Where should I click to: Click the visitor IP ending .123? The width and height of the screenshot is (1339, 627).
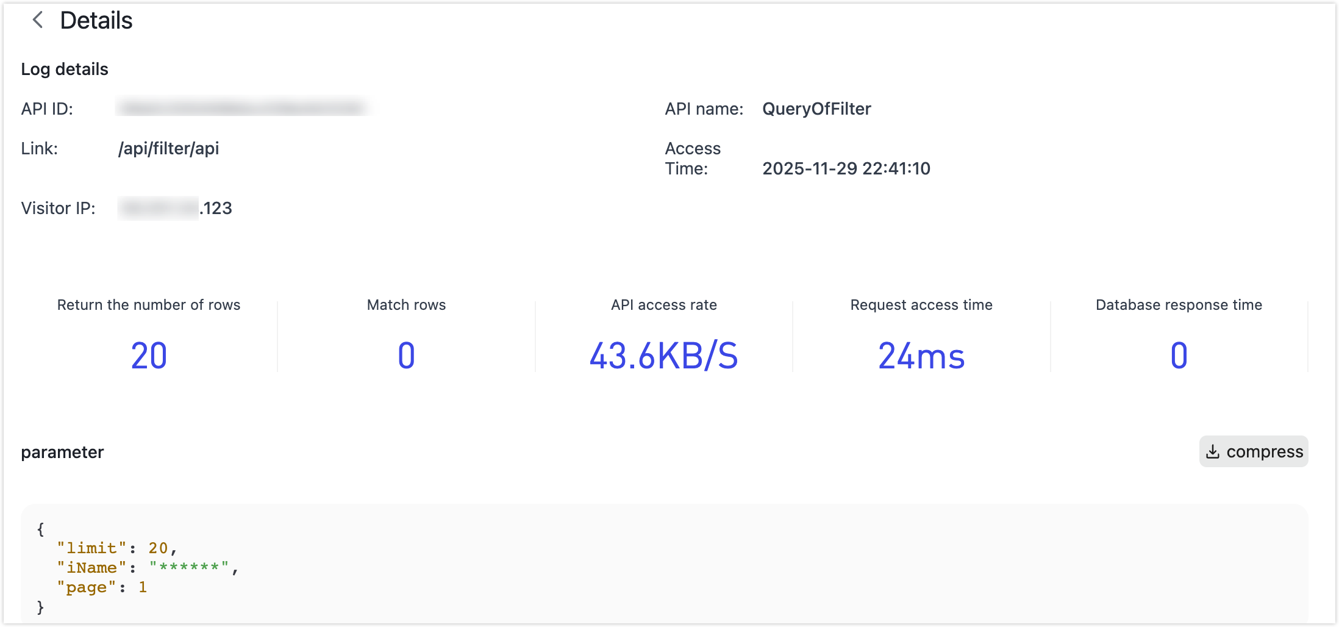(176, 208)
